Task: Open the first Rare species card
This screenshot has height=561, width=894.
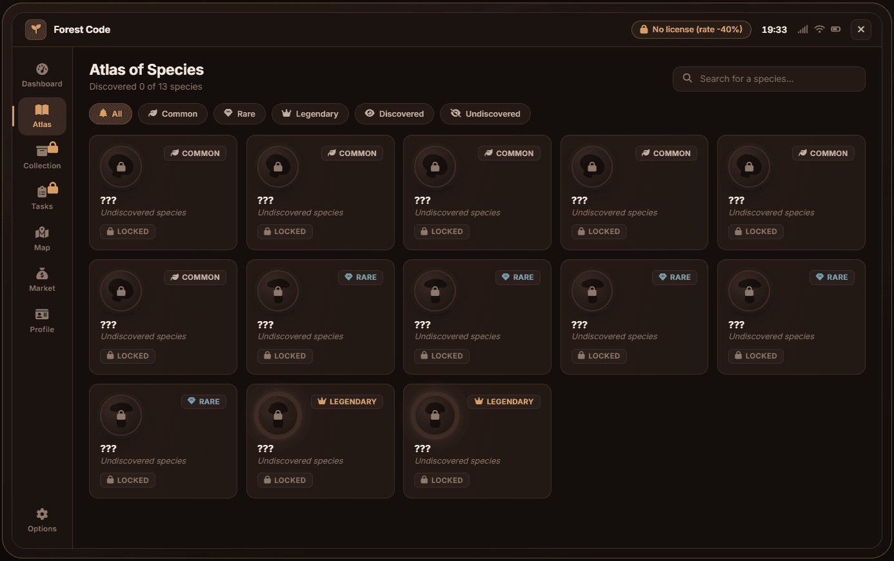Action: [321, 317]
